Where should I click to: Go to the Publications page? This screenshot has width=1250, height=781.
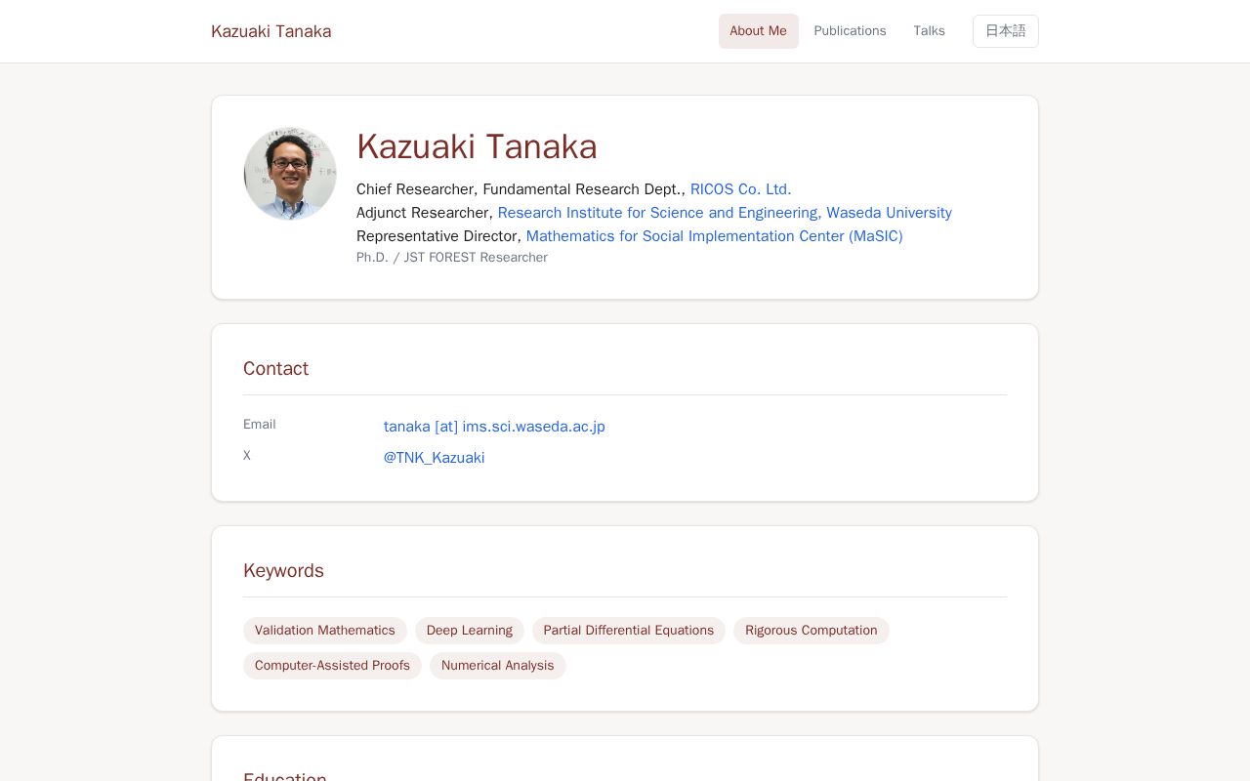click(x=850, y=31)
